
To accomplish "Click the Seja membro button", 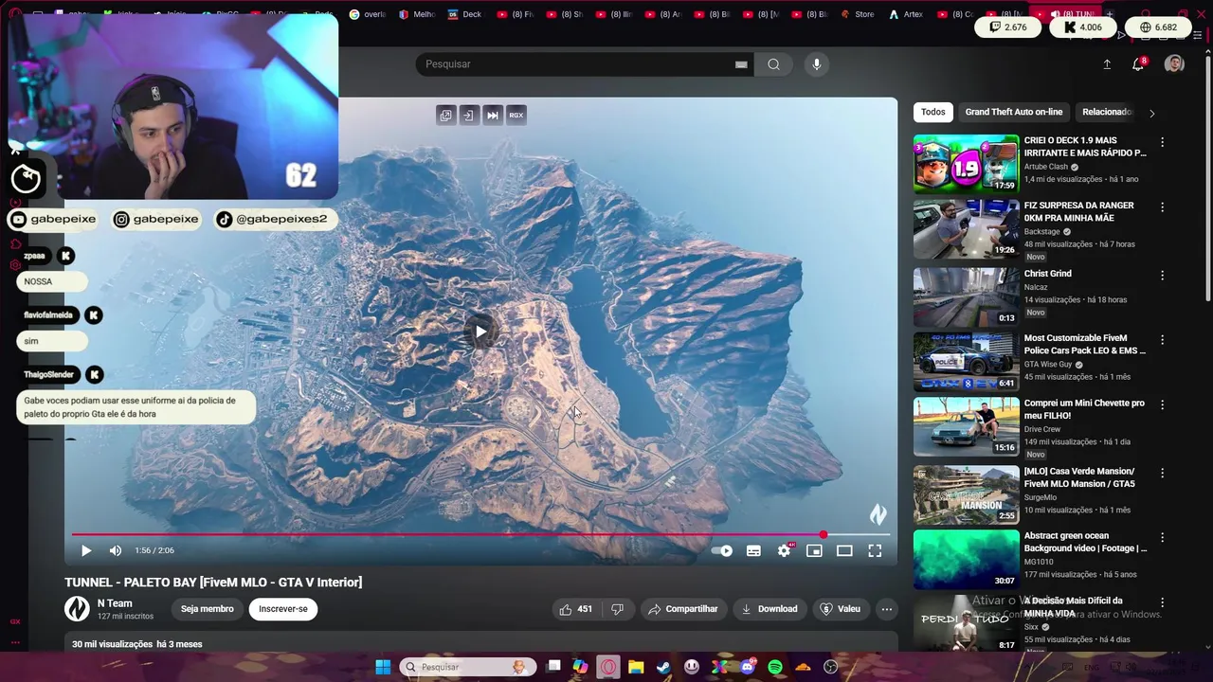I will click(x=208, y=609).
